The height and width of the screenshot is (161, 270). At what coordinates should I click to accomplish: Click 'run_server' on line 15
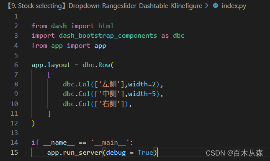click(x=82, y=153)
